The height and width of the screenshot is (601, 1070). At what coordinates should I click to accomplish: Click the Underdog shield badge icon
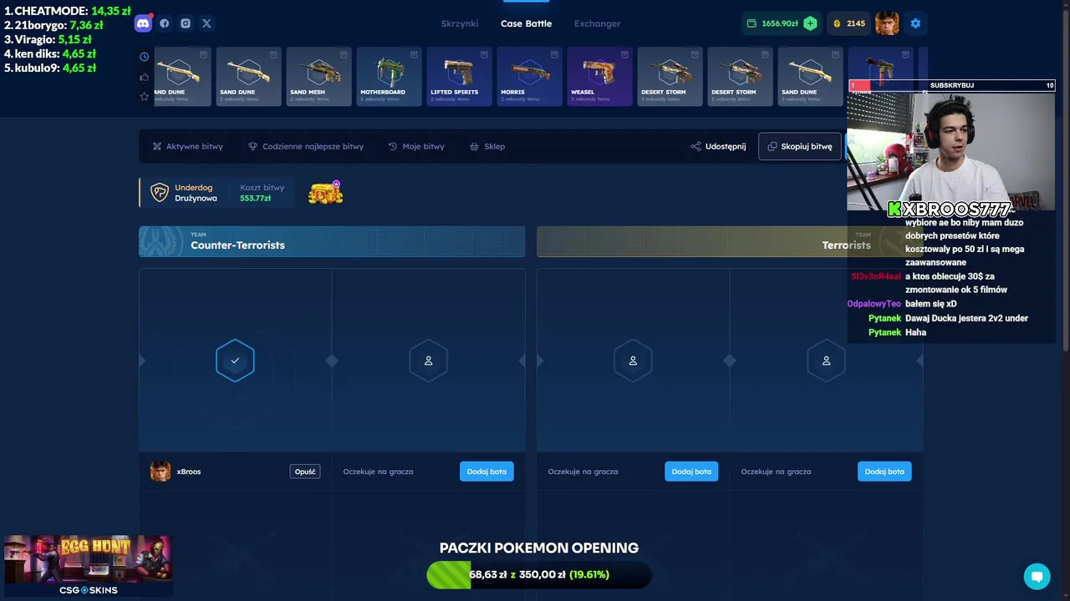(160, 193)
